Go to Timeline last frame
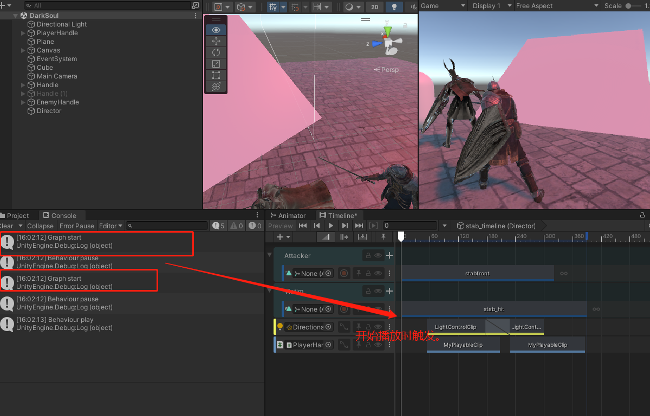Screen dimensions: 650x416 point(359,226)
